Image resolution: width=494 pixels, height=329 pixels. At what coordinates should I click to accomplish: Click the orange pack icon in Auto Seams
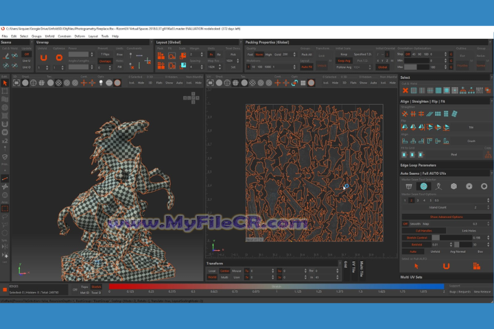(476, 267)
